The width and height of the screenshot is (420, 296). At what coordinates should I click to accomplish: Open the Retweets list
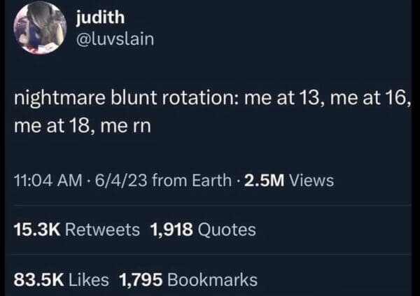click(x=104, y=229)
